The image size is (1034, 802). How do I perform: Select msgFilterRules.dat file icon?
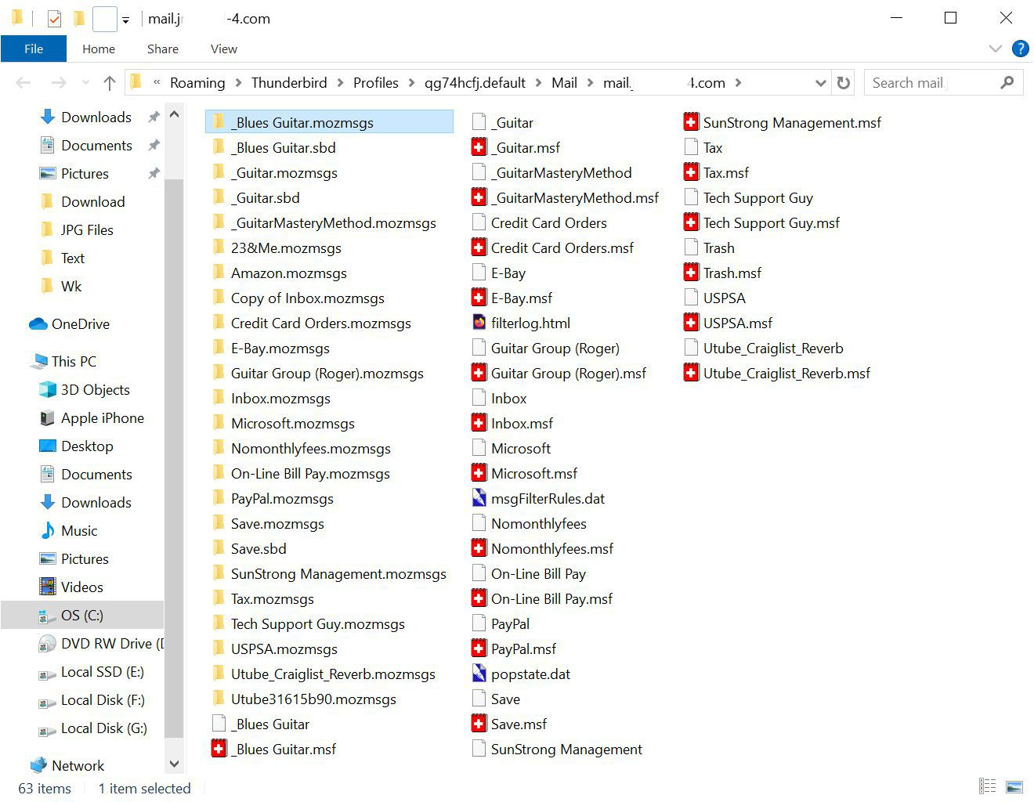coord(479,498)
